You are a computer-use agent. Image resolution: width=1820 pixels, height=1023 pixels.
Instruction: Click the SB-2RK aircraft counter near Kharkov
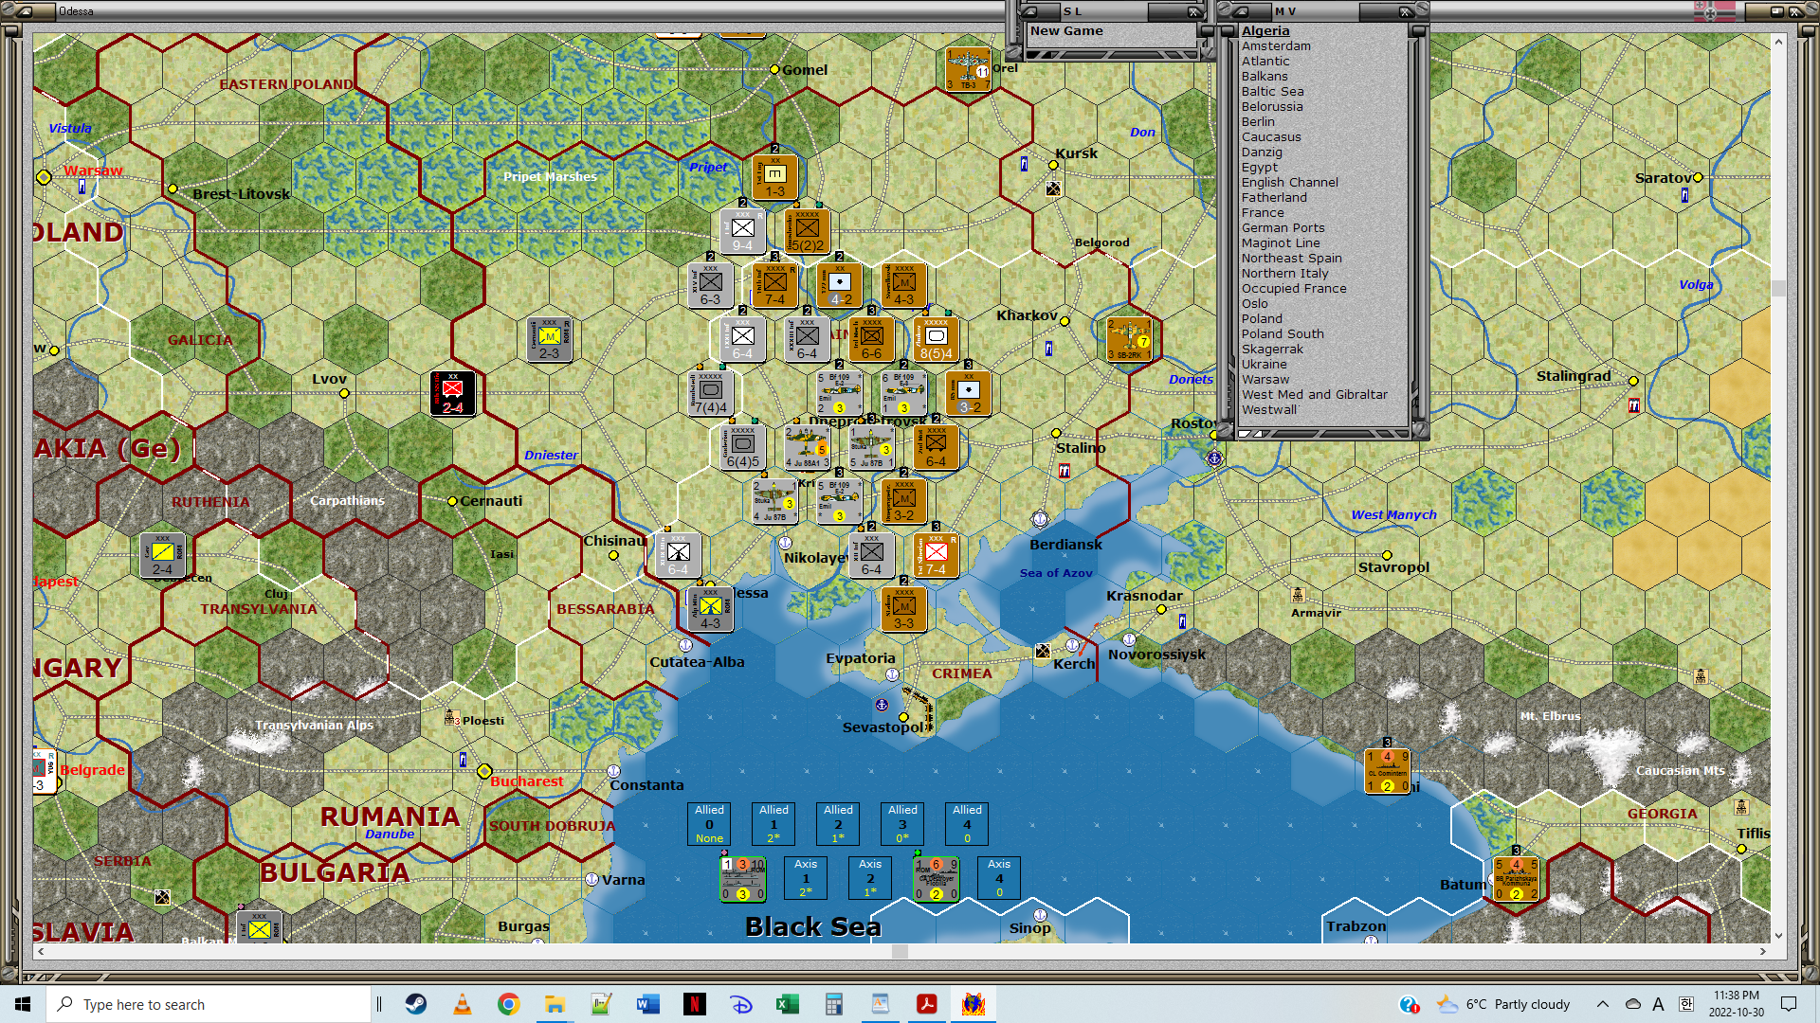(1128, 339)
